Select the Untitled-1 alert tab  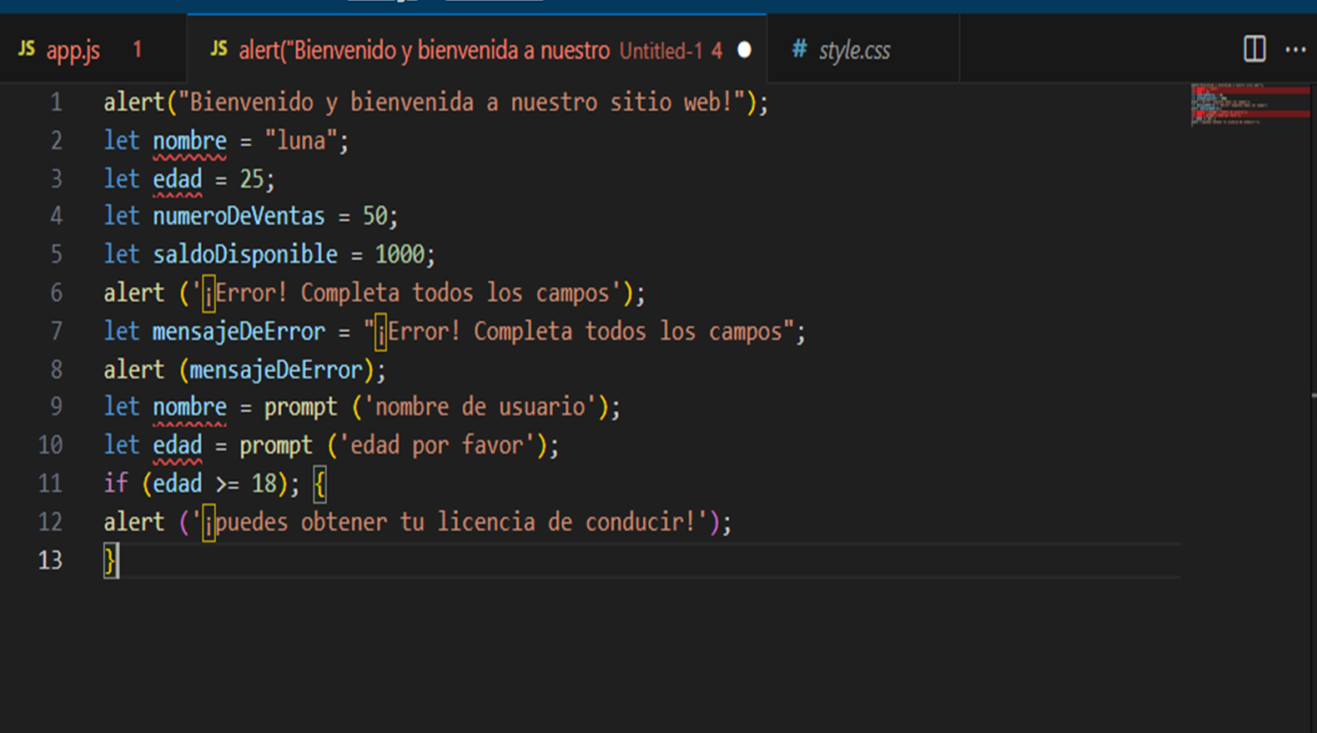(x=477, y=50)
